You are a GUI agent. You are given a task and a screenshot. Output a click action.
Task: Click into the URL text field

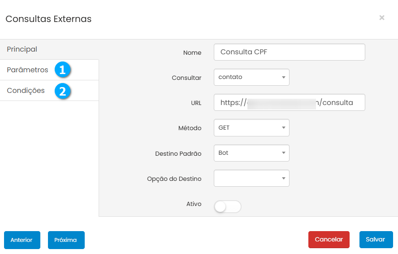click(x=289, y=102)
